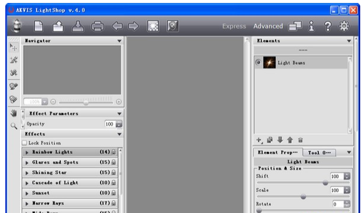
Task: Adjust the navigator zoom slider
Action: click(x=86, y=103)
